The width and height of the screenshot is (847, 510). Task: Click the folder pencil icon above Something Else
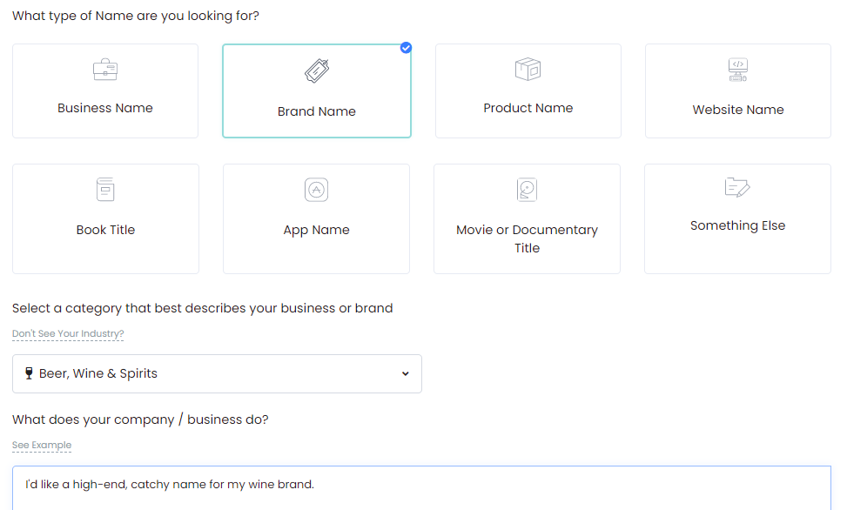pos(737,187)
